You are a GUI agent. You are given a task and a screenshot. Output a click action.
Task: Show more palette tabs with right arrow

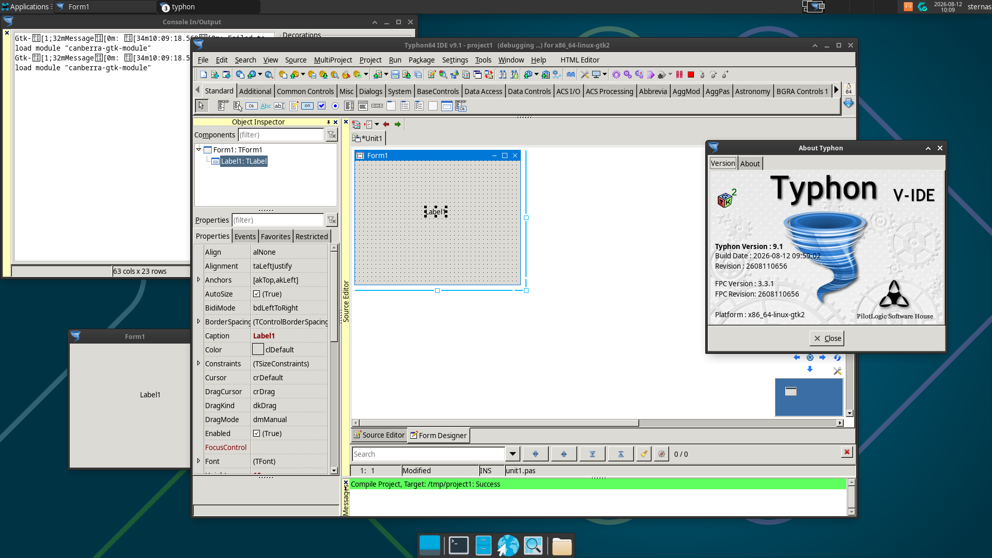click(x=836, y=90)
